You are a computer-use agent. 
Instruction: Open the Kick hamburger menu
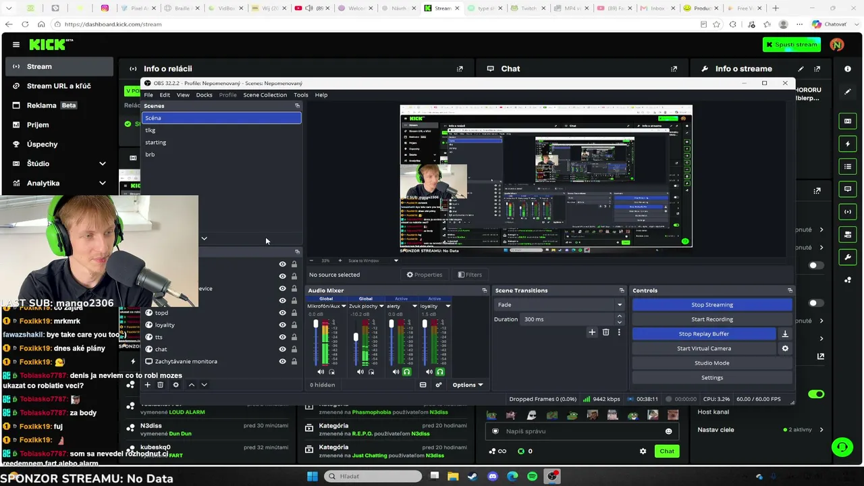click(x=16, y=45)
